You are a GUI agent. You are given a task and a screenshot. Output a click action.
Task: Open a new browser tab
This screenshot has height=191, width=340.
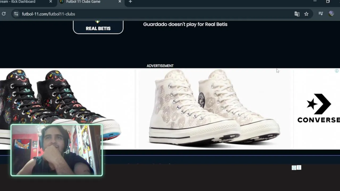[130, 2]
